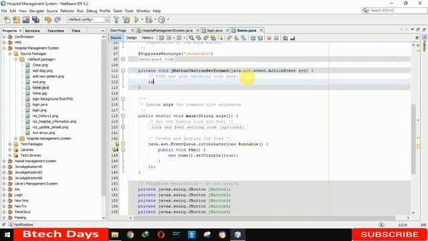Open Google Chrome from the taskbar
This screenshot has width=428, height=241.
(x=130, y=234)
